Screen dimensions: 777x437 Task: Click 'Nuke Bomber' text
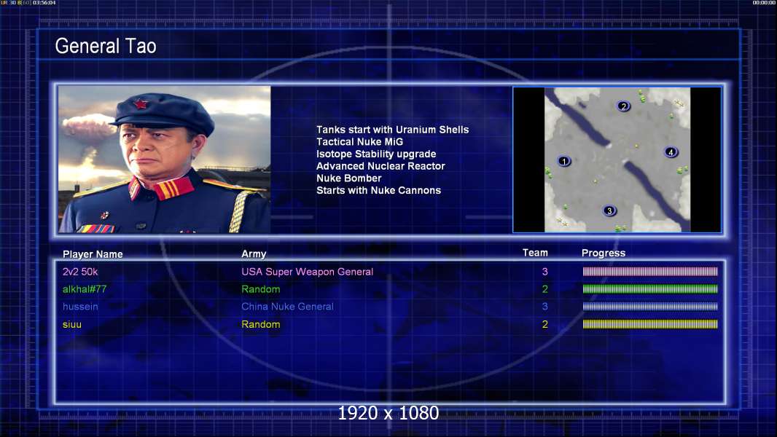349,178
